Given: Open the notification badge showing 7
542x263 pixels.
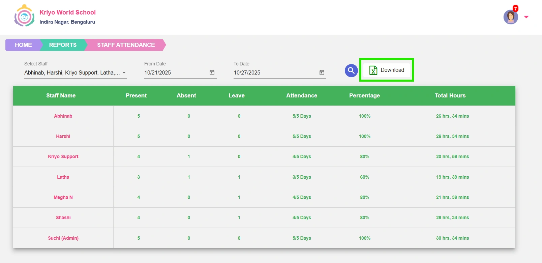Looking at the screenshot, I should (x=515, y=8).
